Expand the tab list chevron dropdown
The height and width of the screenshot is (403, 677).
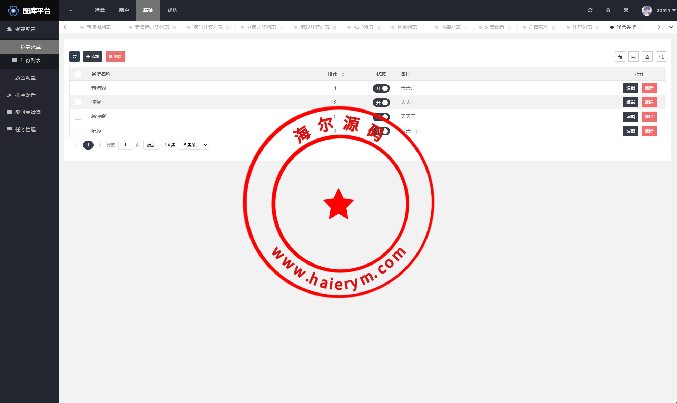(671, 27)
